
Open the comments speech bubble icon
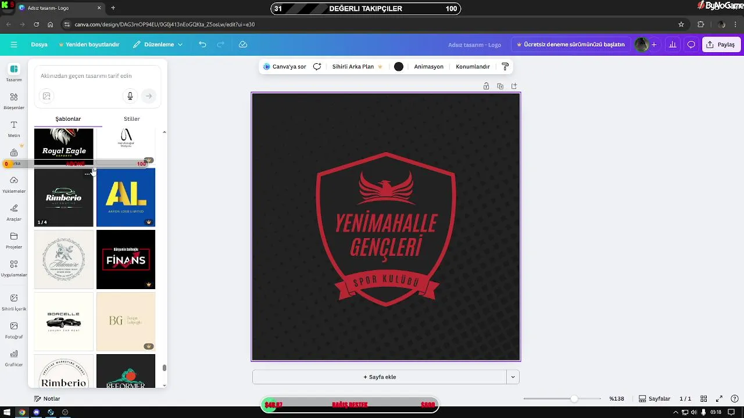691,45
